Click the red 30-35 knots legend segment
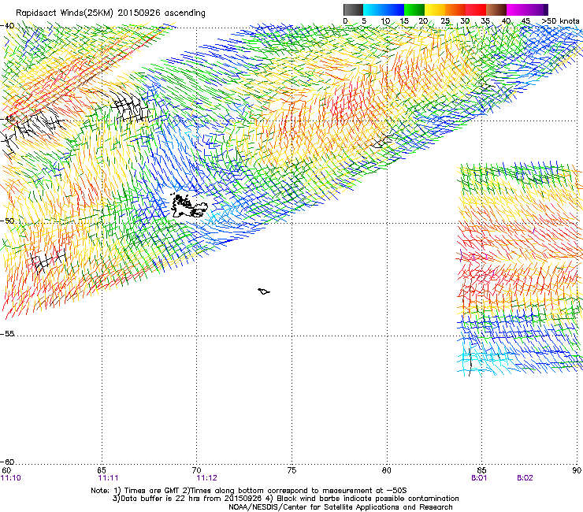 coord(476,9)
